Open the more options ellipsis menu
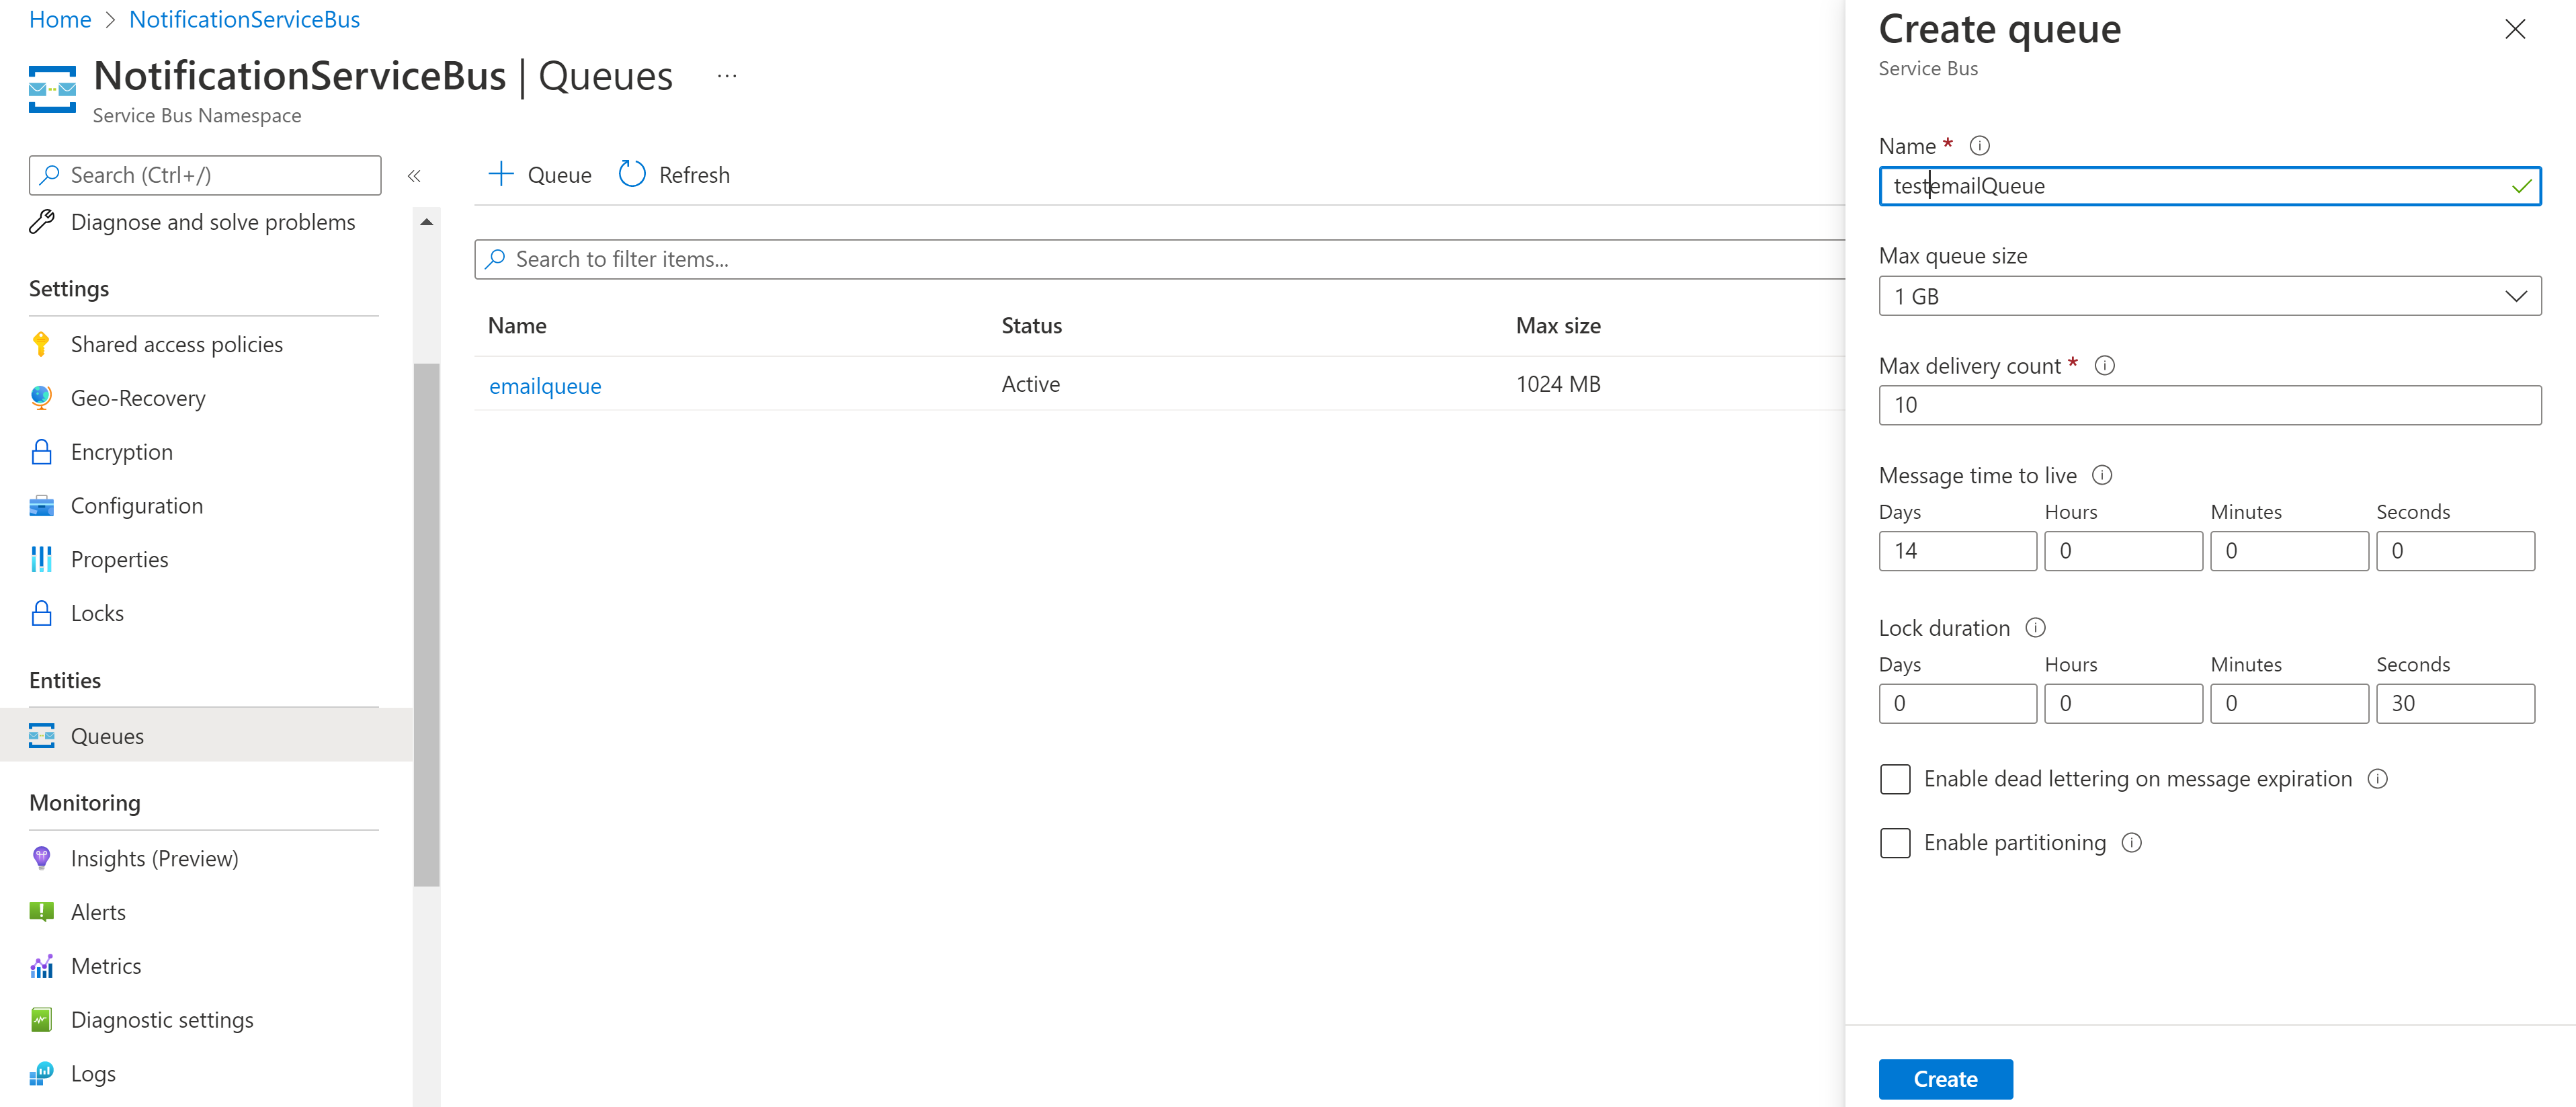The height and width of the screenshot is (1107, 2576). click(x=726, y=75)
